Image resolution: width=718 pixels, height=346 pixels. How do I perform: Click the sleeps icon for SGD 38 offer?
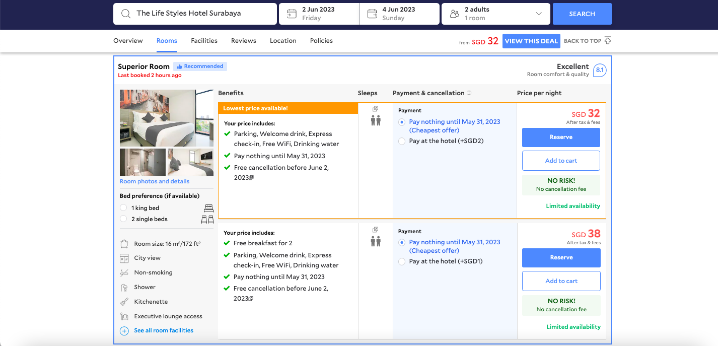(x=376, y=241)
